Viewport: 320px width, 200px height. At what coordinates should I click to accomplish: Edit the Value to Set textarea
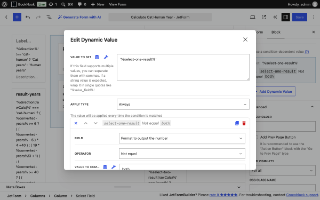point(183,67)
